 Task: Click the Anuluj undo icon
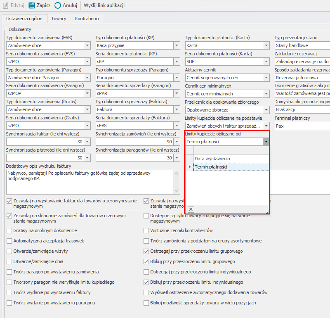click(58, 6)
